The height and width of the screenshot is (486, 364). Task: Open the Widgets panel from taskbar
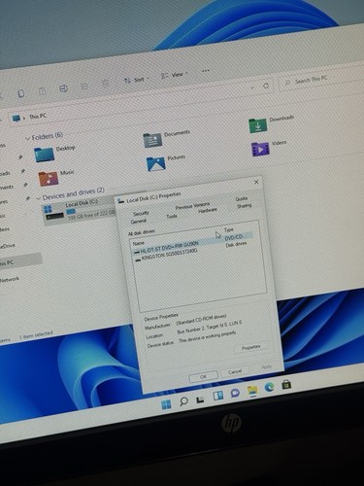[218, 396]
